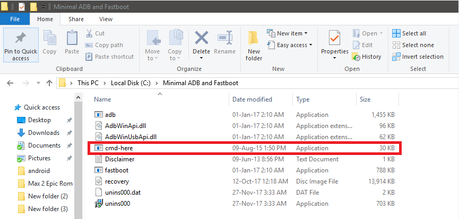The image size is (459, 219).
Task: Click the Properties checkmark icon
Action: click(x=335, y=38)
